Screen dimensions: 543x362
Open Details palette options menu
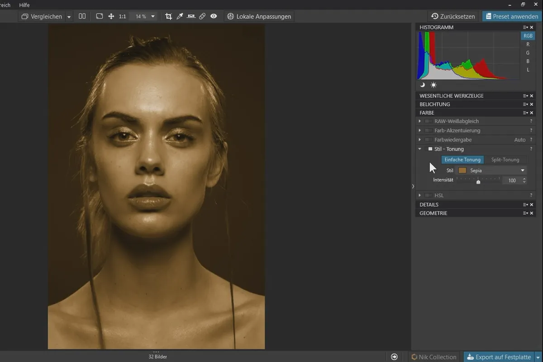[x=525, y=205]
